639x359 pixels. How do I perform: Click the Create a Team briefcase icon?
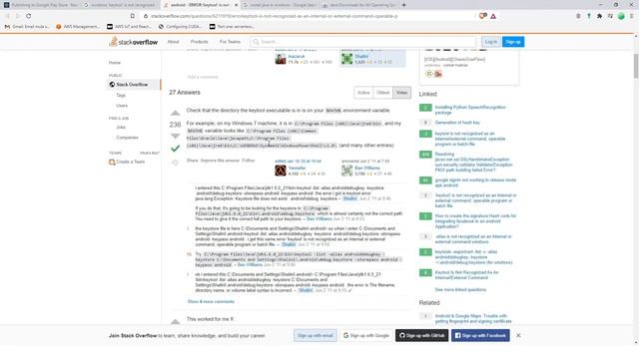[112, 162]
